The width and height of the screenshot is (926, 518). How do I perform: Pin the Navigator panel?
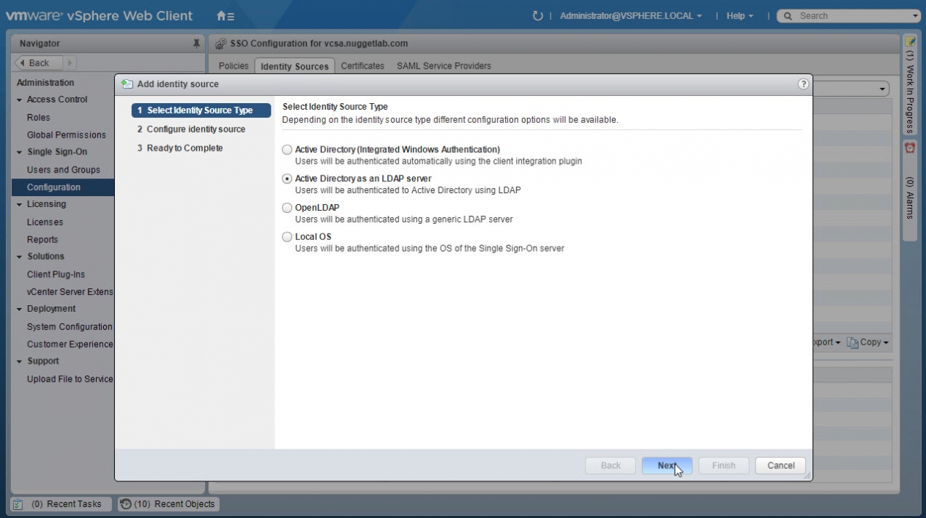(196, 44)
